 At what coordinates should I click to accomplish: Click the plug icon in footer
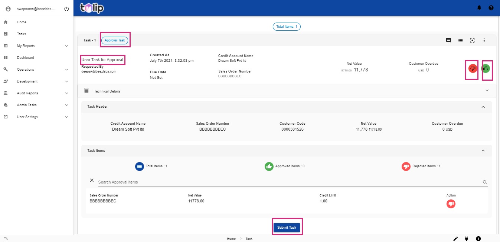[467, 239]
